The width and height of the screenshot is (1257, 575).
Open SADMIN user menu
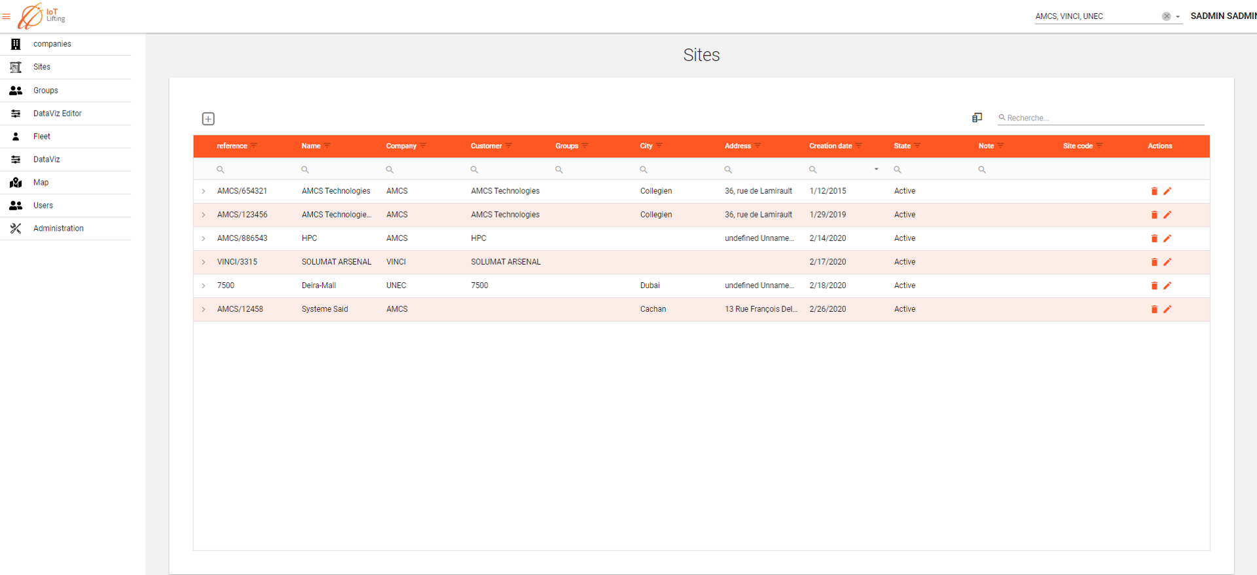1223,16
